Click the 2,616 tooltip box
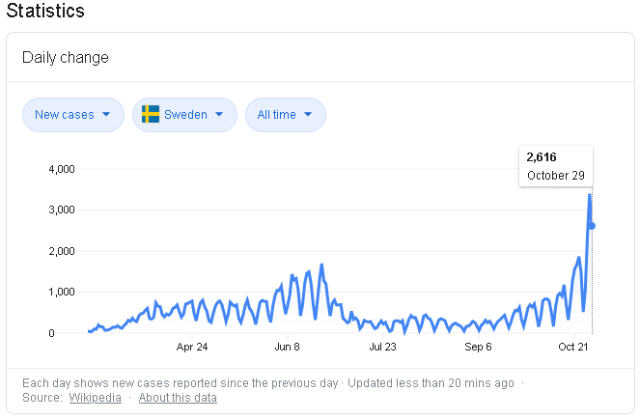Image resolution: width=640 pixels, height=420 pixels. 556,166
